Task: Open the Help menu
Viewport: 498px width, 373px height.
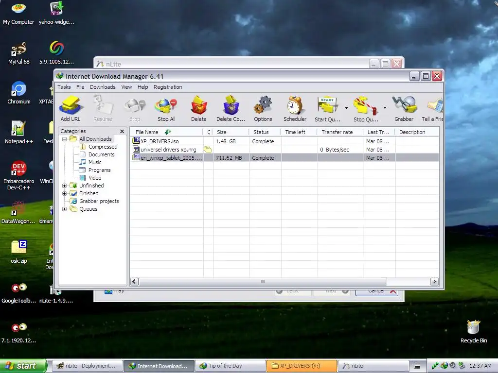Action: coord(142,87)
